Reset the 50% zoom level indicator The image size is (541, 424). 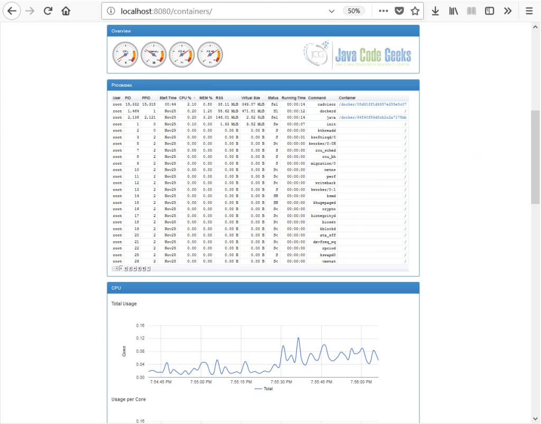pyautogui.click(x=353, y=11)
